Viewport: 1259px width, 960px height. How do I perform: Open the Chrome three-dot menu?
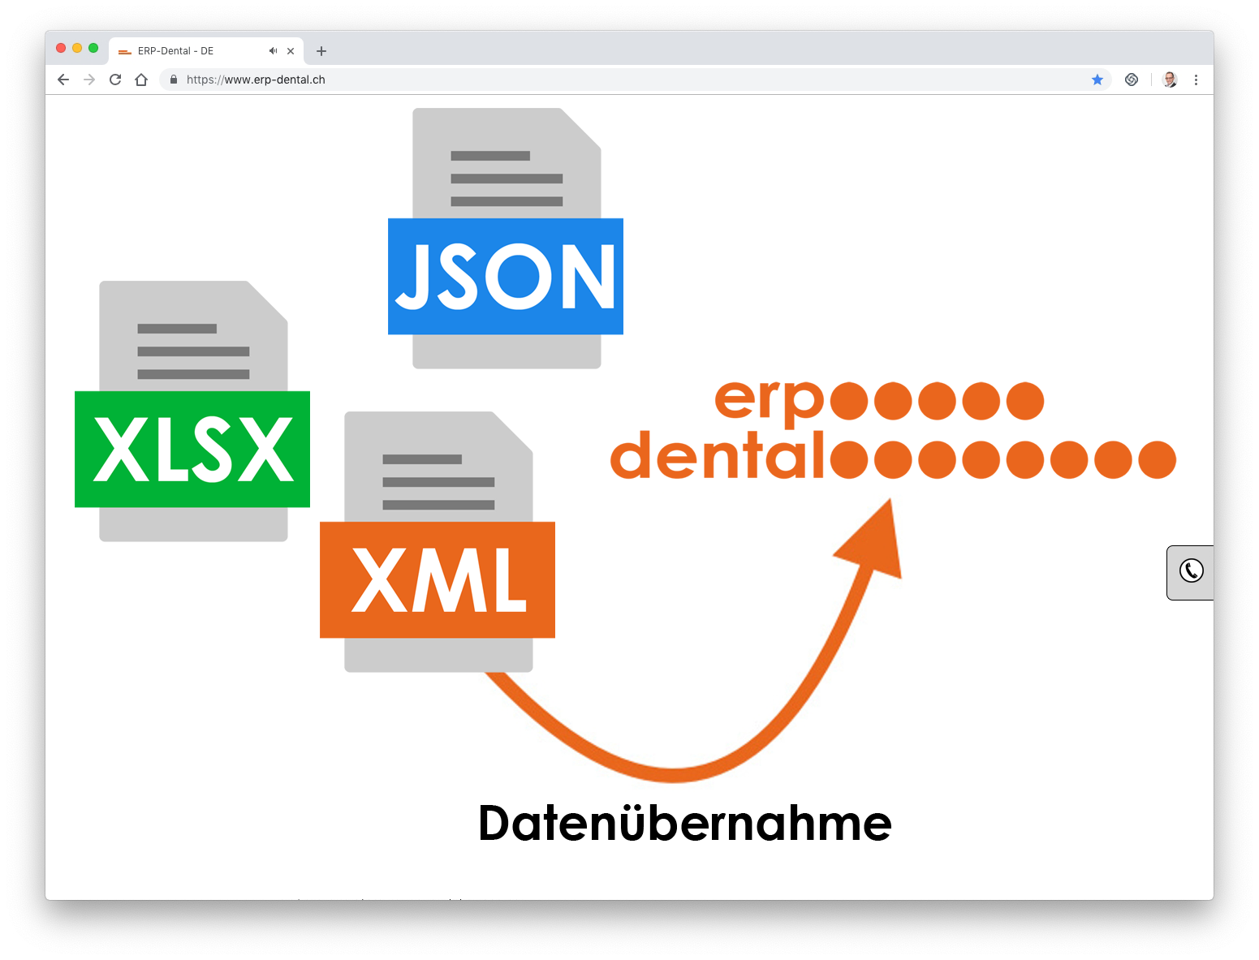[x=1196, y=80]
